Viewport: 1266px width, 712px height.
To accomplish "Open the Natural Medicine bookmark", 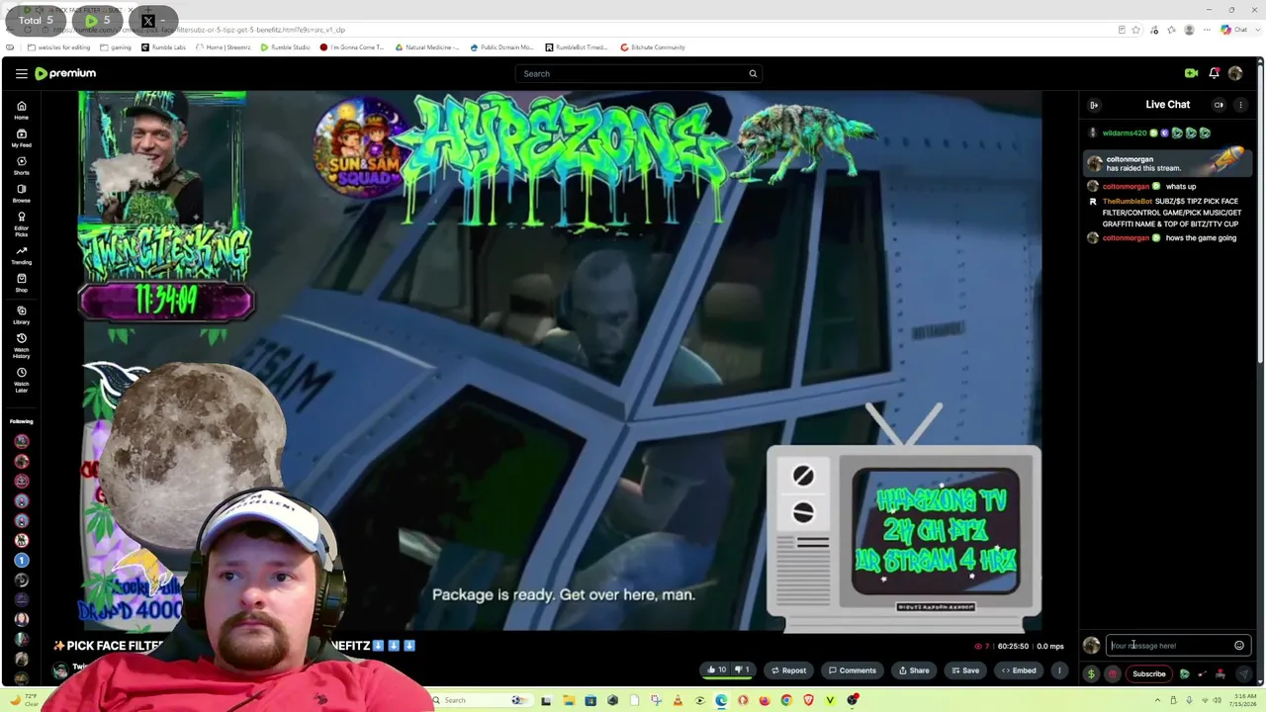I will (x=427, y=47).
